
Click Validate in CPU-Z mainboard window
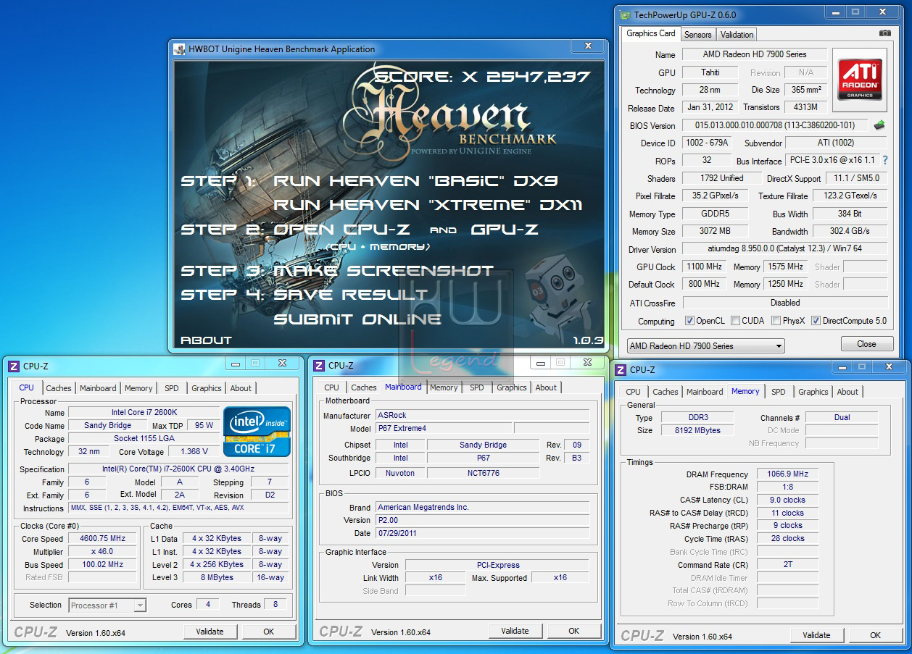pos(515,631)
